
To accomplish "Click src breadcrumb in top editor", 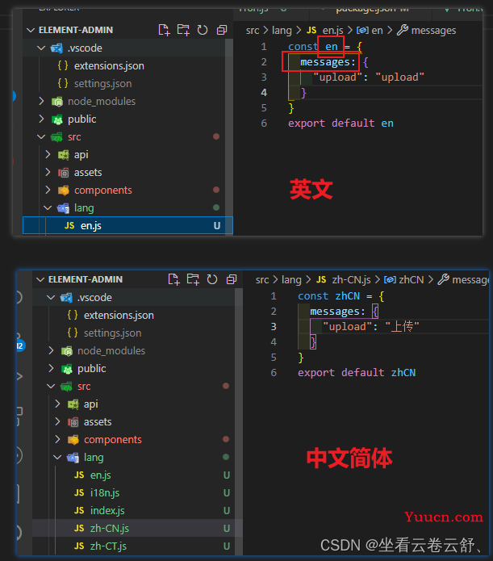I will point(253,31).
